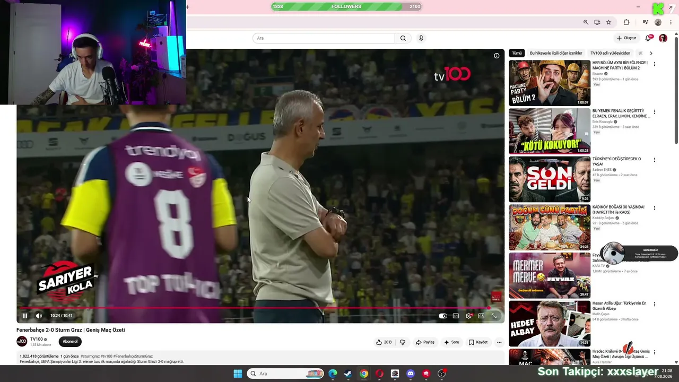Open more actions ellipsis below video
The image size is (679, 382).
(x=499, y=342)
